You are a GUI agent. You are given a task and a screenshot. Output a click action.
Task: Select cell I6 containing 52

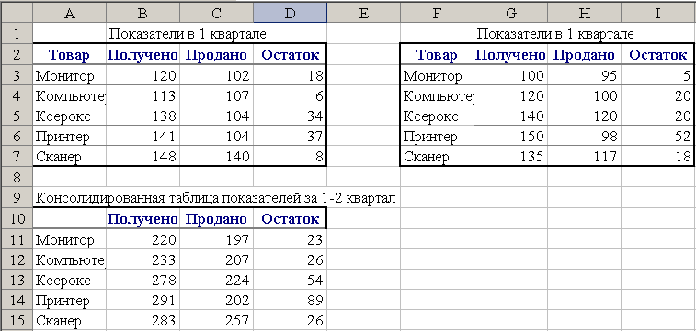tap(657, 137)
